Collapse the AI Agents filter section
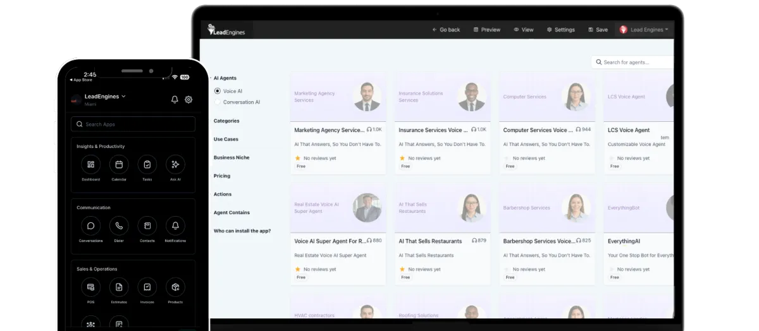Image resolution: width=759 pixels, height=331 pixels. (x=225, y=78)
